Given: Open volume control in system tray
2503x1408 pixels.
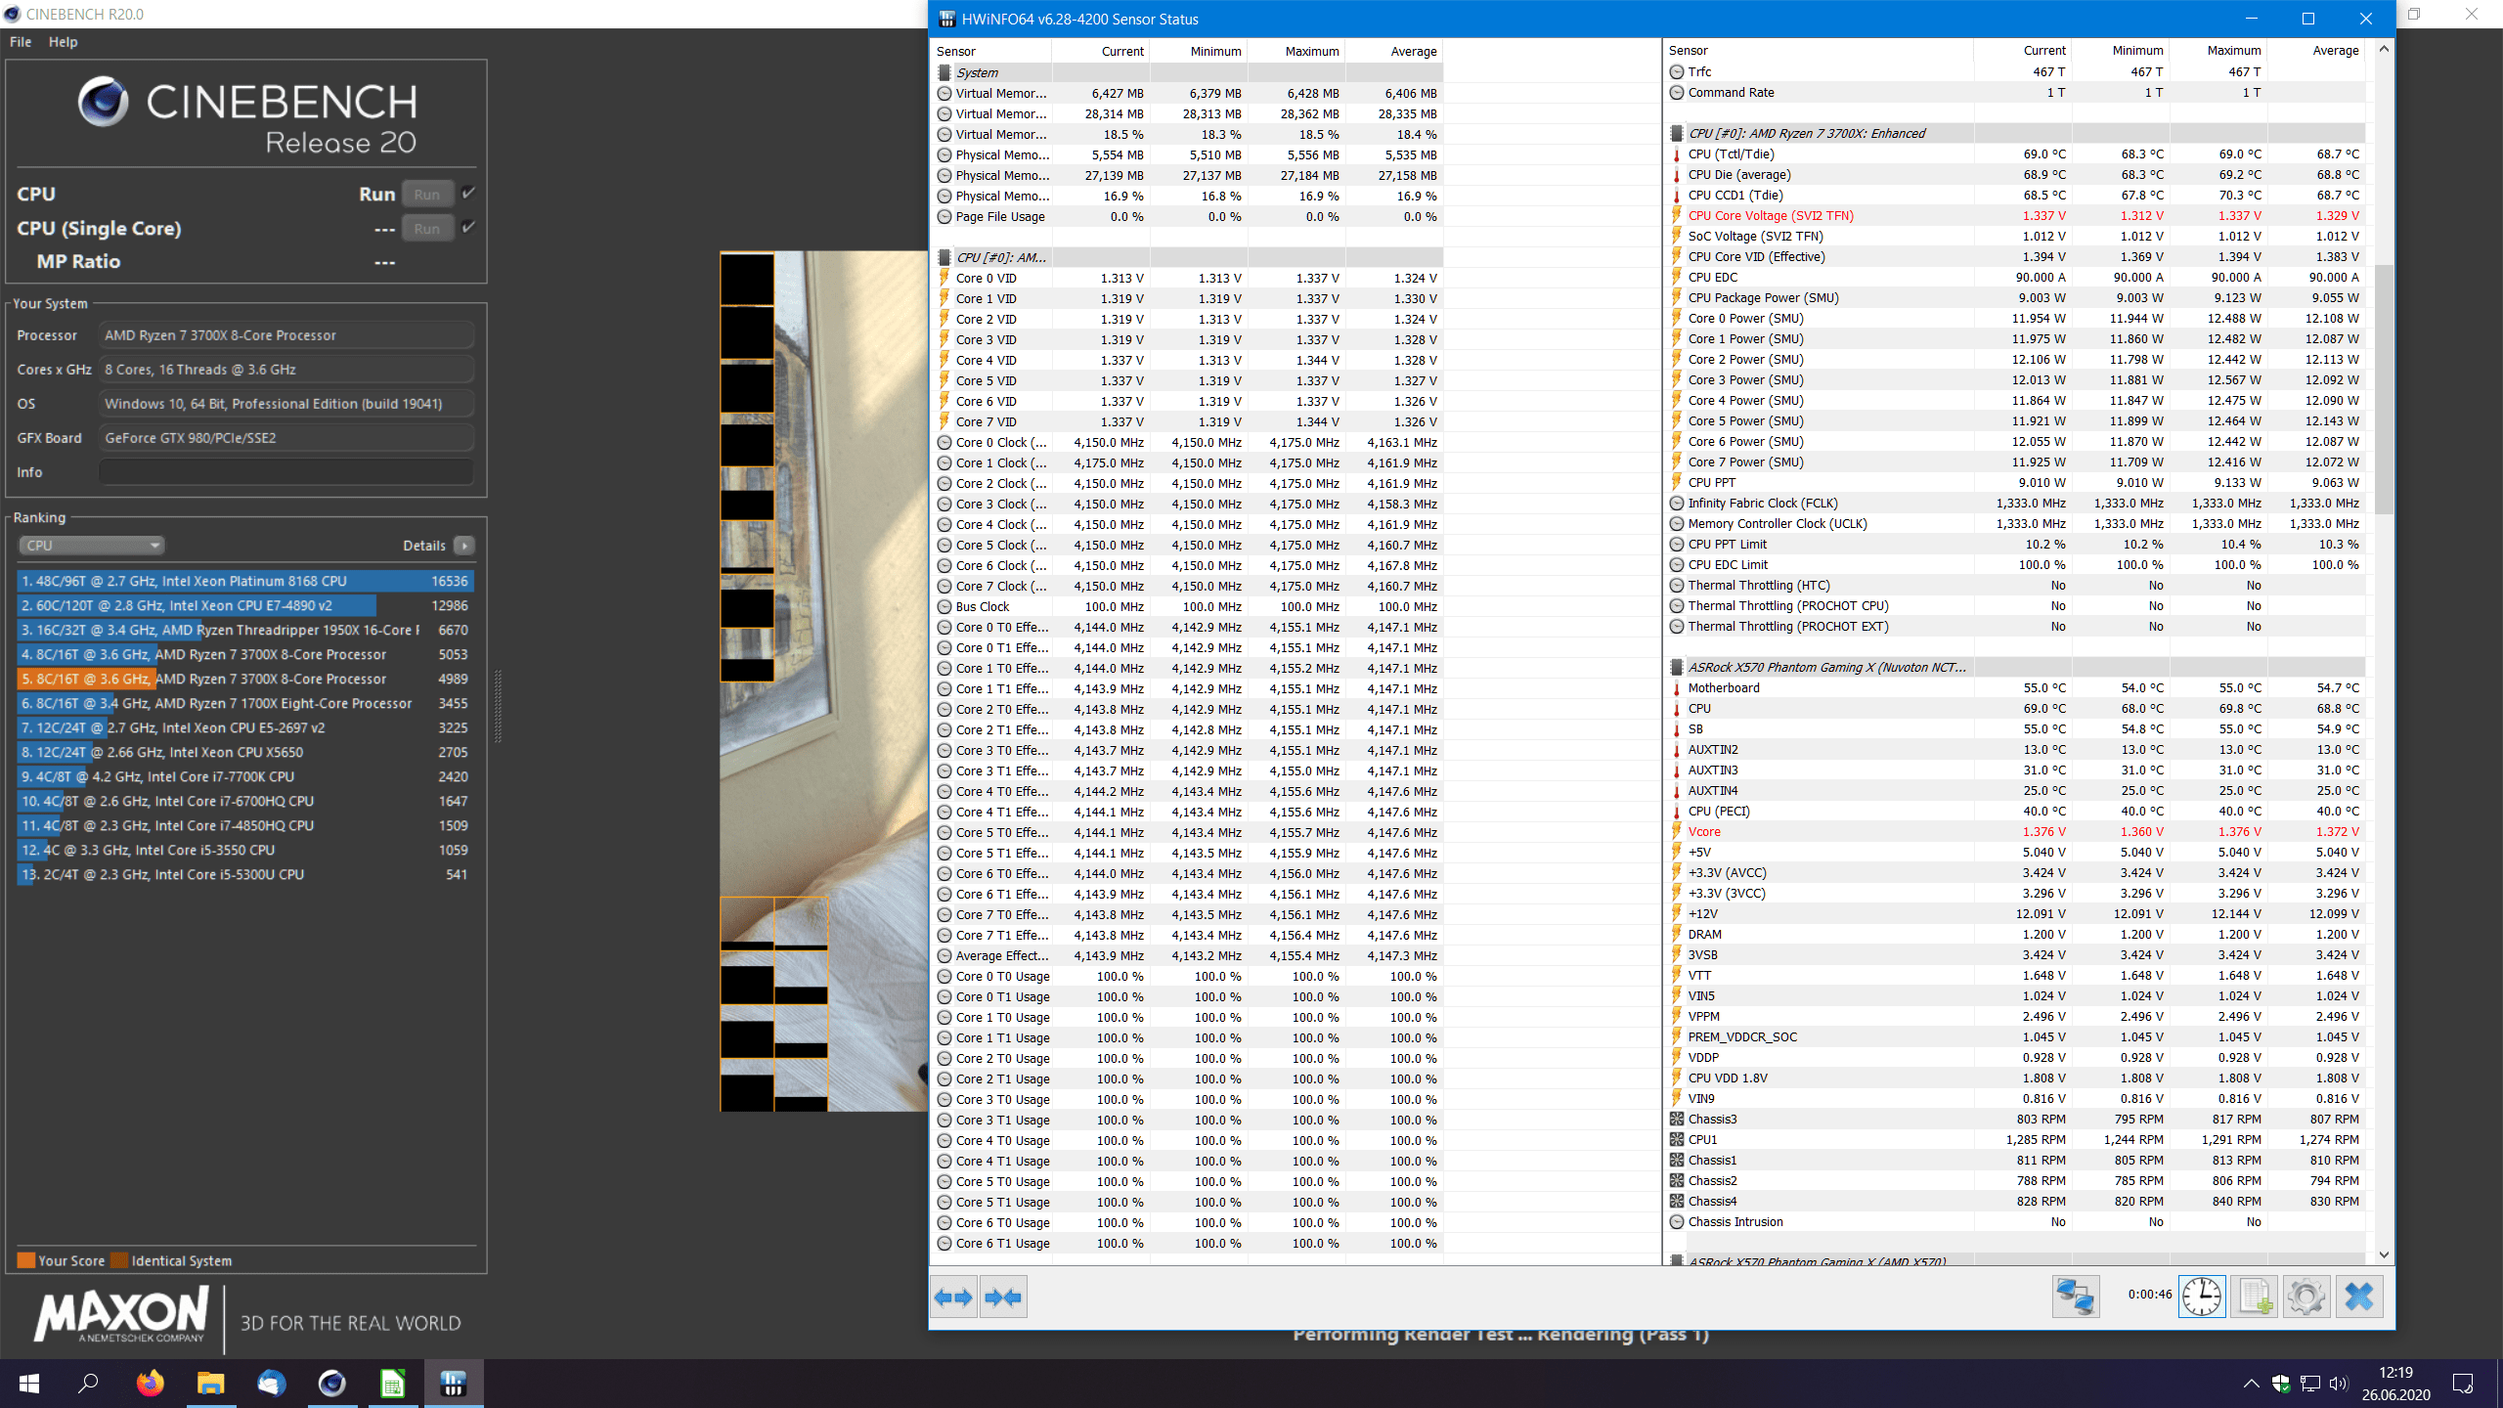Looking at the screenshot, I should tap(2338, 1384).
